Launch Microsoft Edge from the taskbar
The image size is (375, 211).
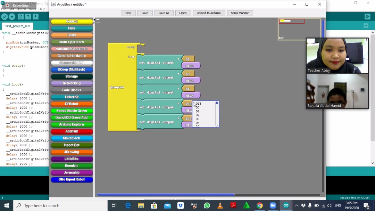tap(128, 205)
